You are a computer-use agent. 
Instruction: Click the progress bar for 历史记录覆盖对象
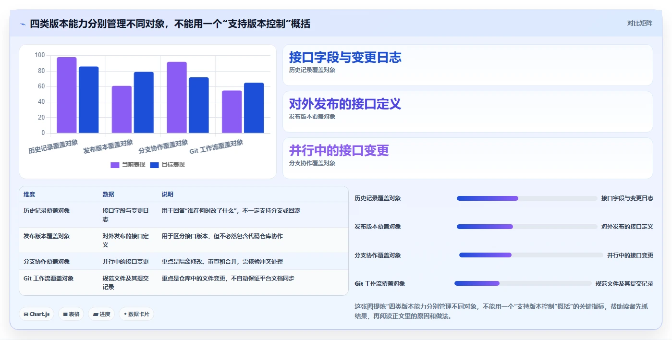[x=527, y=198]
